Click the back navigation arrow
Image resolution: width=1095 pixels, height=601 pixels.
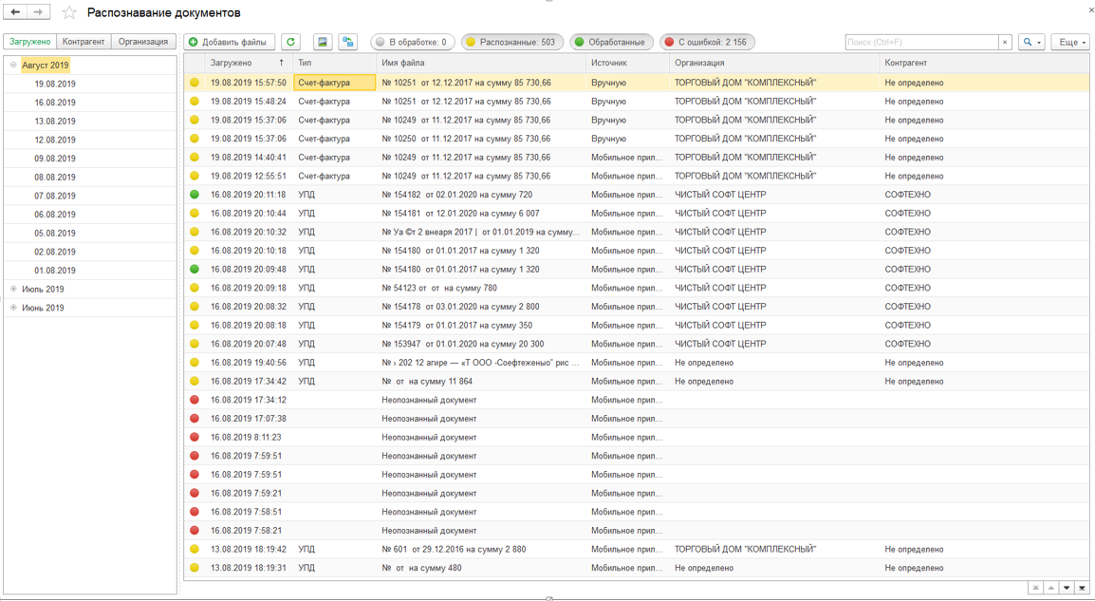pos(15,12)
